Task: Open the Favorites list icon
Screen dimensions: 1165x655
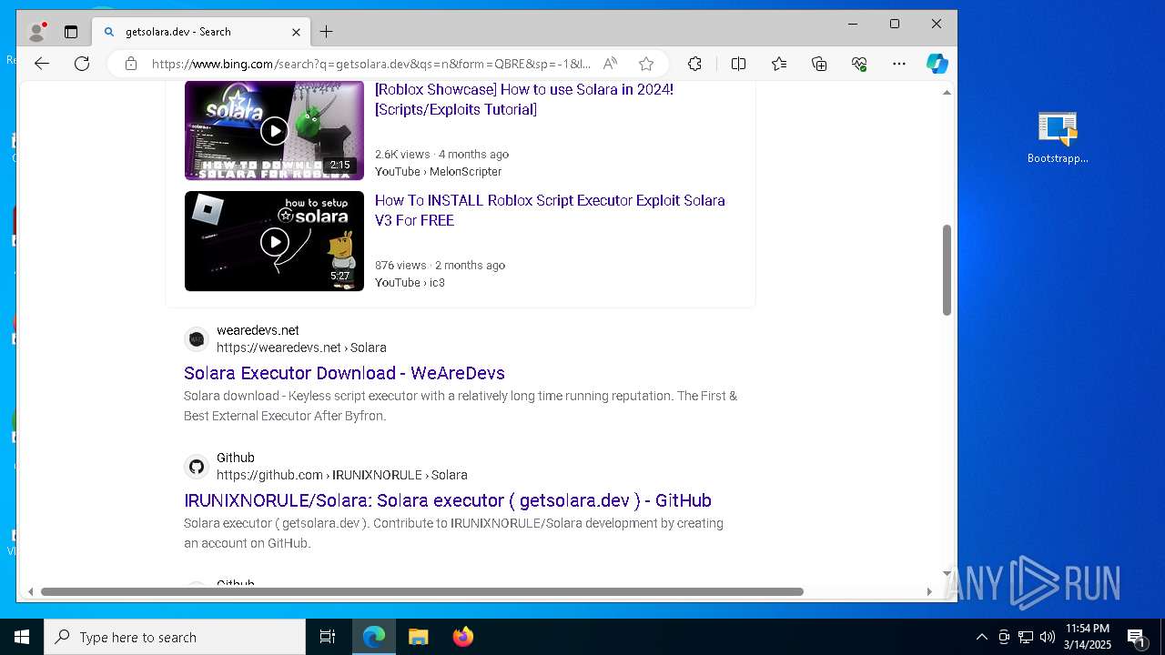Action: click(779, 64)
